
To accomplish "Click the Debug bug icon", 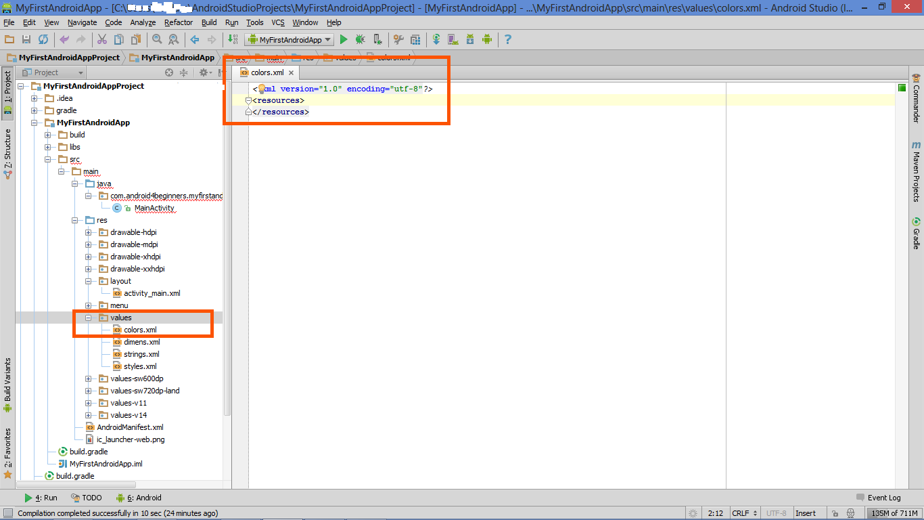I will pos(361,40).
